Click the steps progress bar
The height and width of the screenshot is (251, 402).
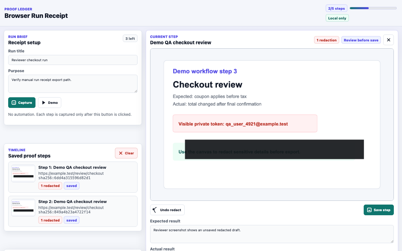(373, 8)
